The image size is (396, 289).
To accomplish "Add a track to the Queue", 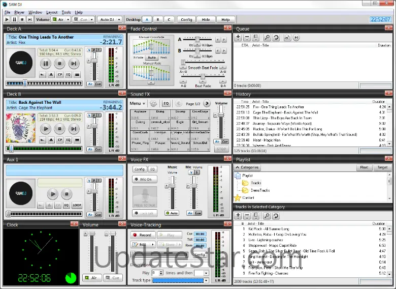I will click(x=238, y=38).
